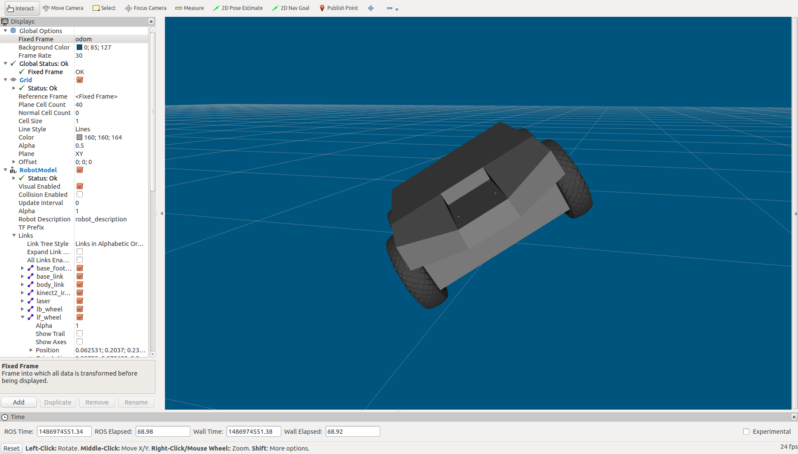Check the Experimental checkbox
The image size is (798, 454).
pos(746,432)
